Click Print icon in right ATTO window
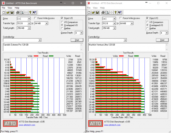Screen dimensions: 171x133 pos(103,12)
